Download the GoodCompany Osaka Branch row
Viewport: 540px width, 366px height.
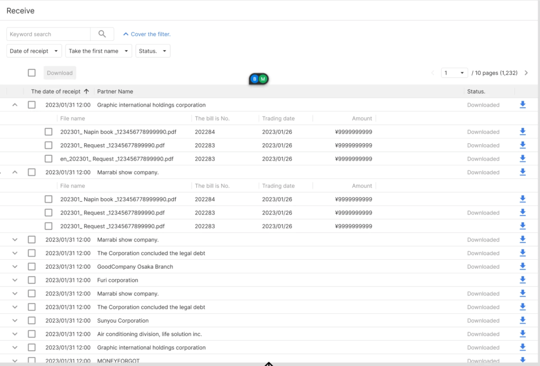coord(523,266)
